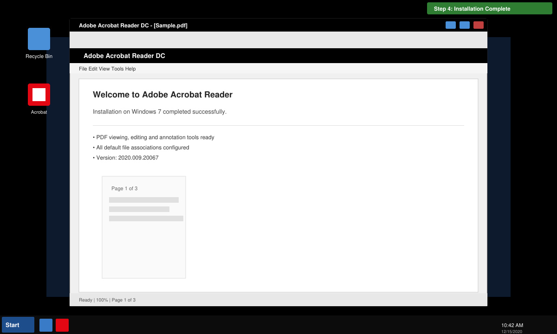Open the Tools menu

tap(117, 69)
